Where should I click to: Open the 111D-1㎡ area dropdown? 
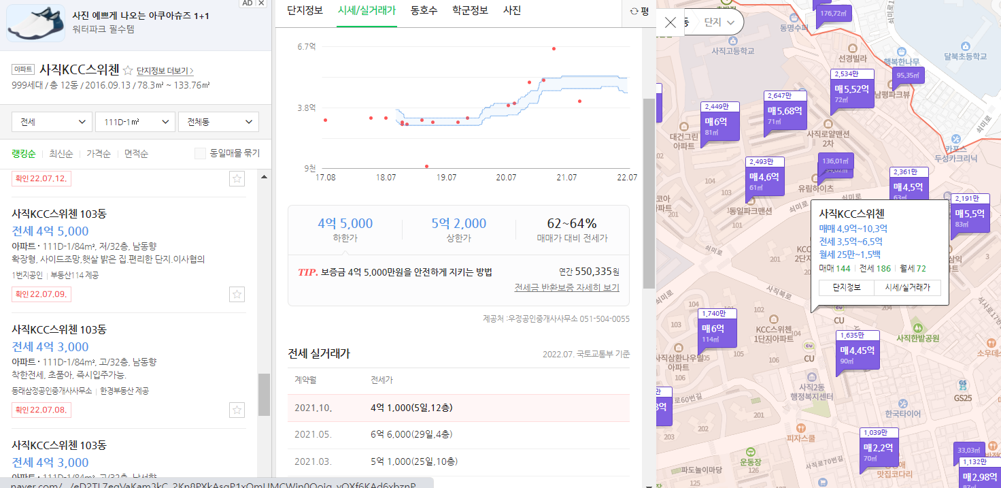click(x=135, y=122)
